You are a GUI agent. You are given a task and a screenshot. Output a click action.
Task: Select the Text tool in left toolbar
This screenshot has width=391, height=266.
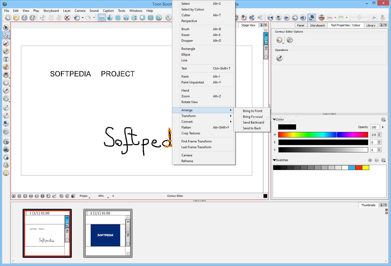[6, 59]
